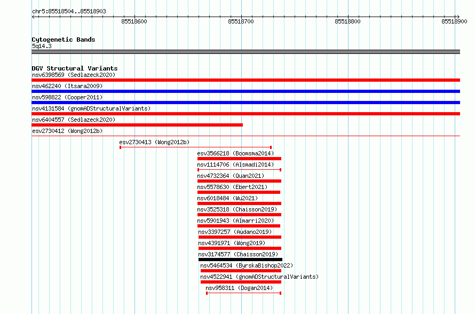
Task: Click ruler position 85518800
Action: click(348, 21)
